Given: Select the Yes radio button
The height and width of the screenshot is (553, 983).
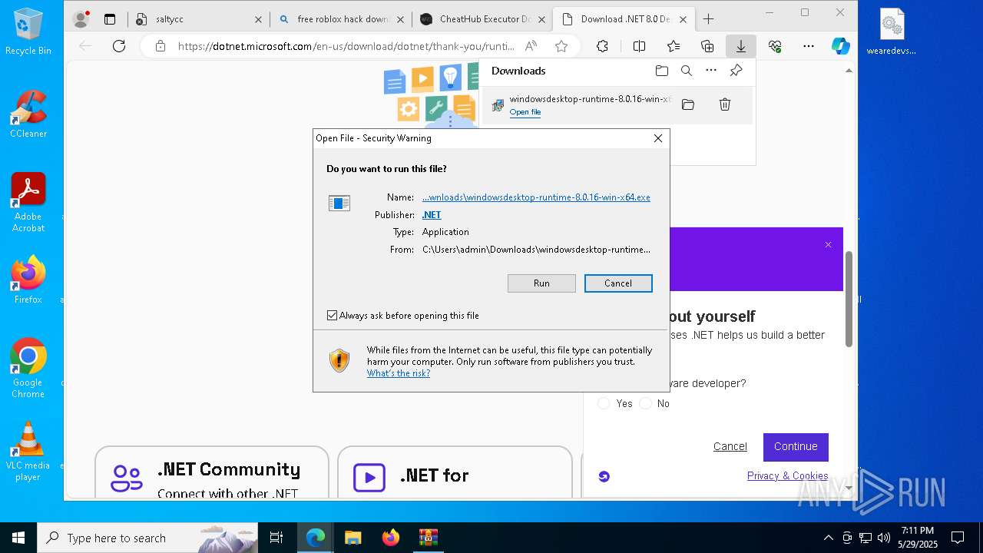Looking at the screenshot, I should [x=604, y=403].
